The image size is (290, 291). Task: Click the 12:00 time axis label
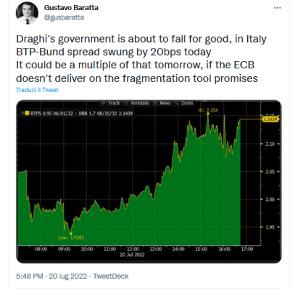(x=133, y=249)
